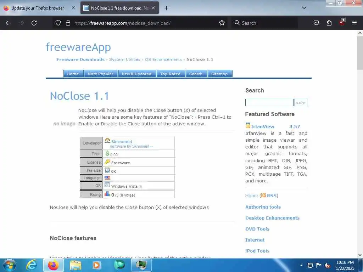363x272 pixels.
Task: Open the Top Rated nav tab
Action: (171, 74)
